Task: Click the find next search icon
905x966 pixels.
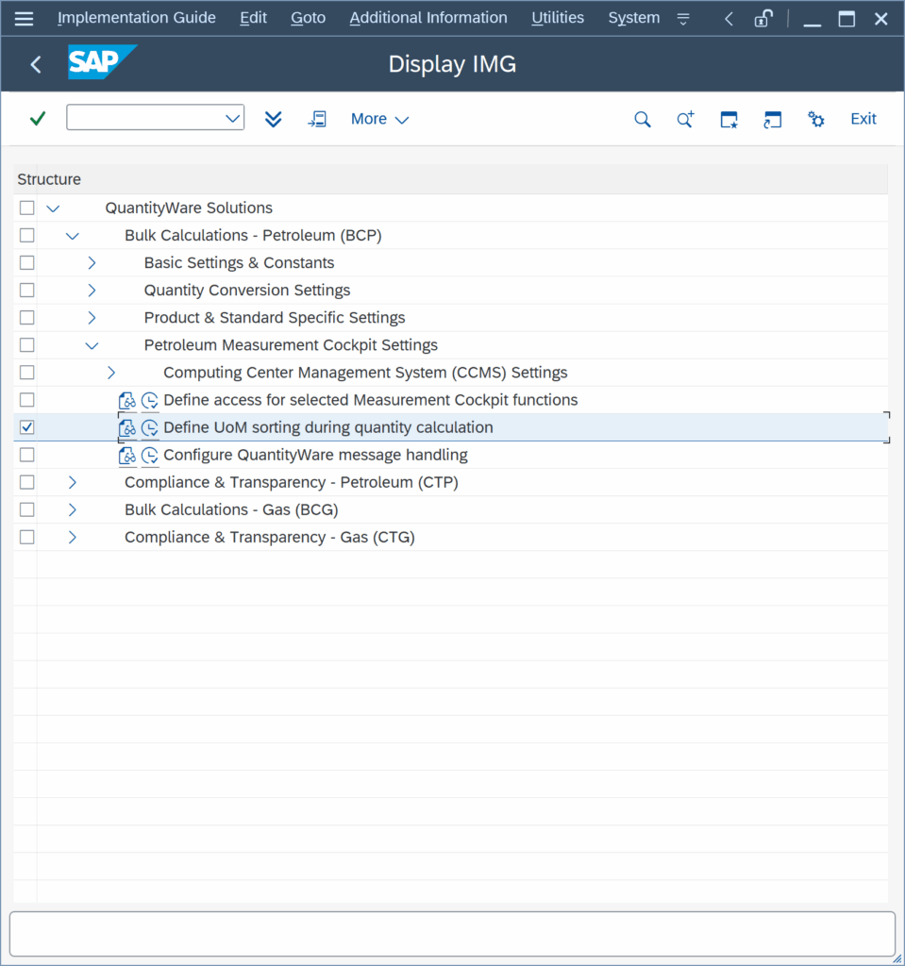Action: point(685,119)
